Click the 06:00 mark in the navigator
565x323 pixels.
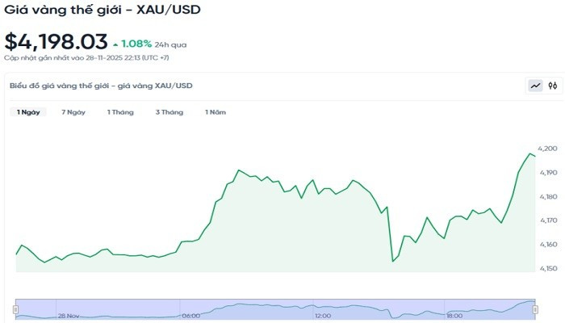click(191, 316)
